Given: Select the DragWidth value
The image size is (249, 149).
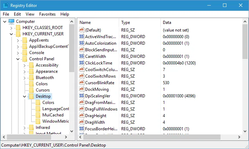Looking at the screenshot, I should [x=95, y=122].
